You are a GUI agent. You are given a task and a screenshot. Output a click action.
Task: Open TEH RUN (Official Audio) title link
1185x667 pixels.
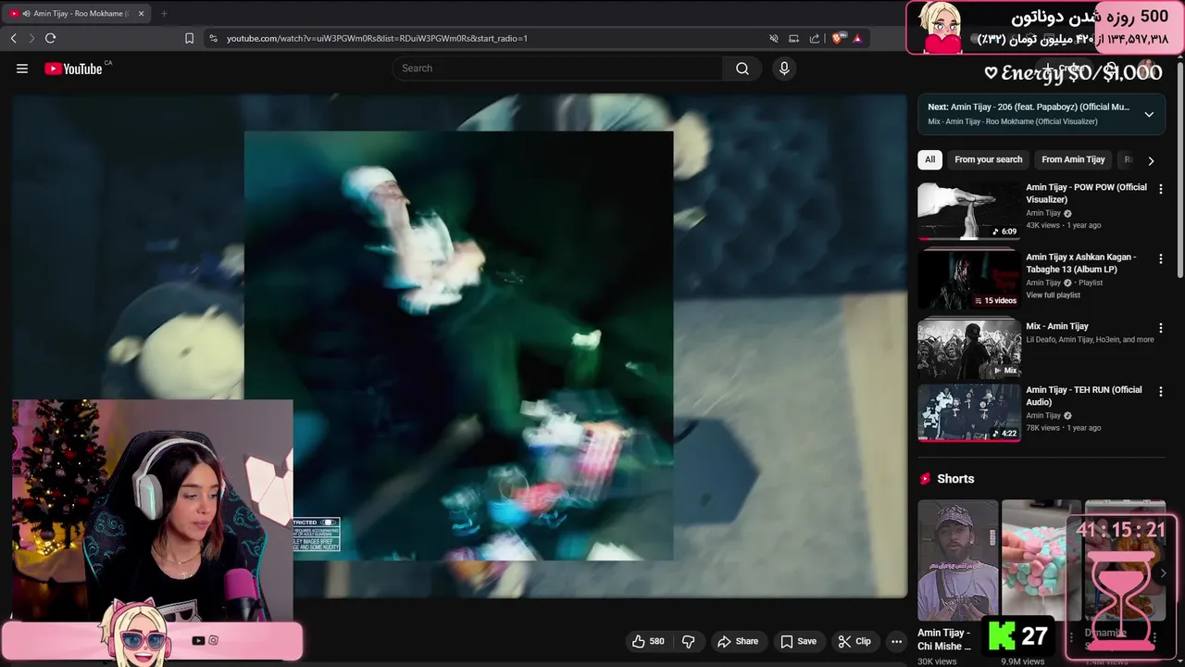pyautogui.click(x=1083, y=396)
